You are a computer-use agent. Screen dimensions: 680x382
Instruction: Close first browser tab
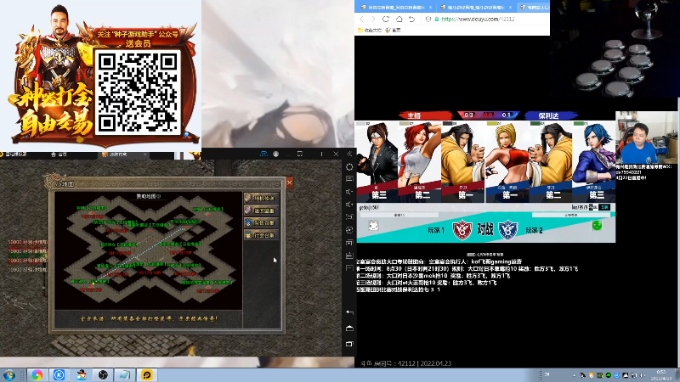pyautogui.click(x=430, y=8)
